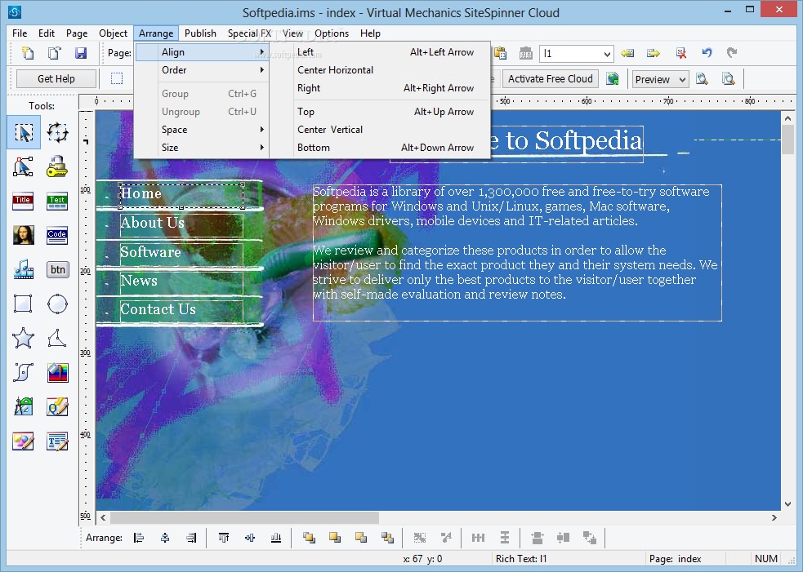Click the first yellow layer order icon
The width and height of the screenshot is (803, 572).
click(x=309, y=538)
